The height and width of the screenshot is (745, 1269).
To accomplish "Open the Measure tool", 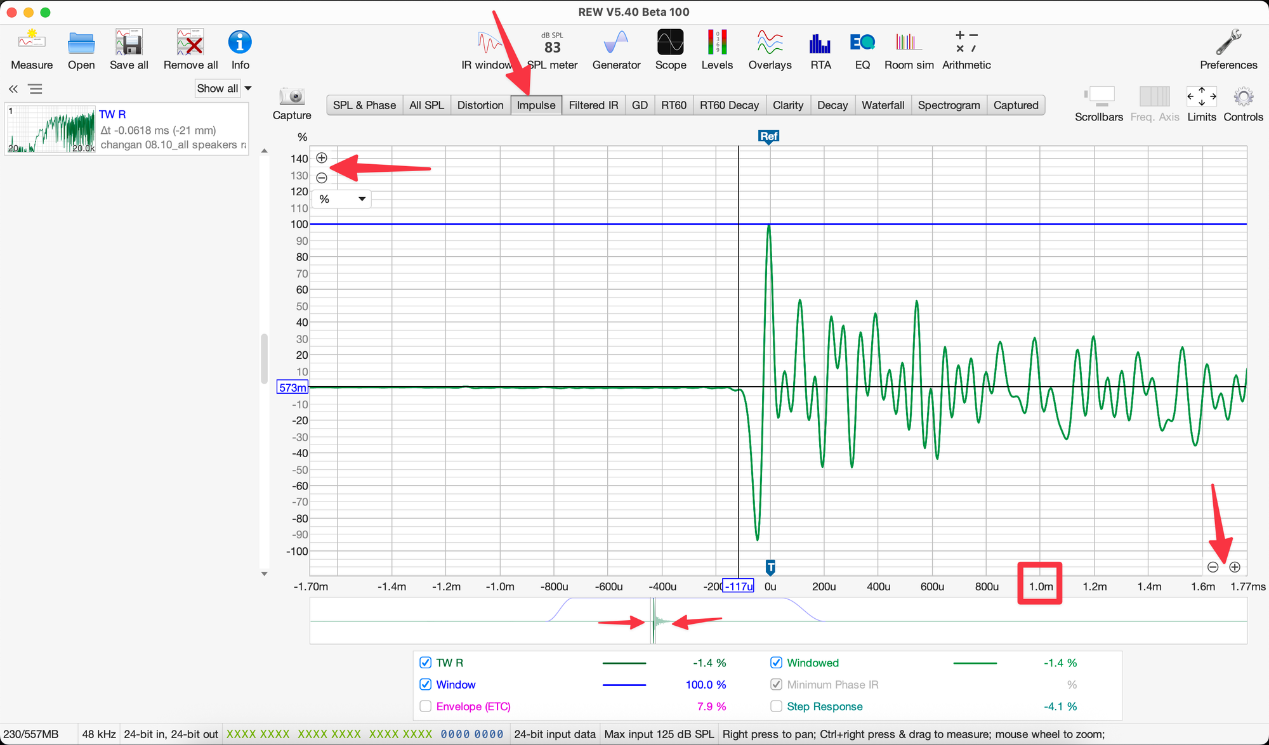I will 32,43.
